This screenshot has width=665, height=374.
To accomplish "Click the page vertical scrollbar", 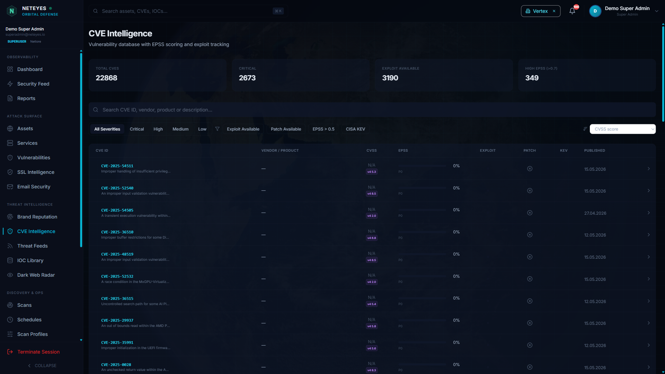I will coord(663,74).
